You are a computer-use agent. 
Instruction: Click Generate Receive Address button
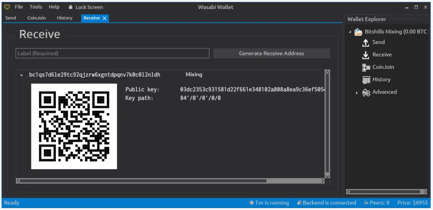[272, 54]
